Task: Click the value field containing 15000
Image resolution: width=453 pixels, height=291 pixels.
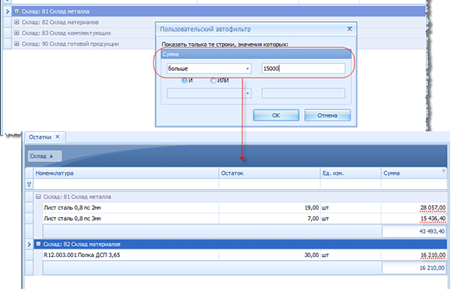Action: [304, 69]
